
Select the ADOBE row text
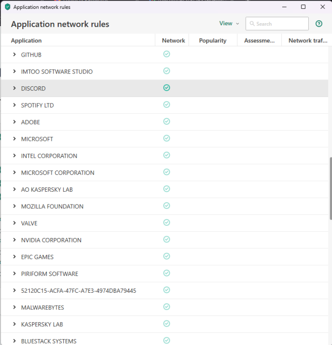coord(31,122)
